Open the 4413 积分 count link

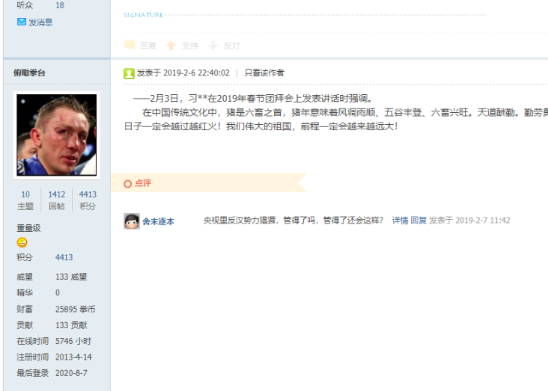point(88,200)
